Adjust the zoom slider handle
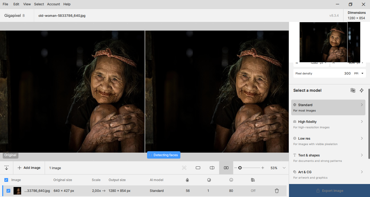370x197 pixels. click(x=240, y=168)
